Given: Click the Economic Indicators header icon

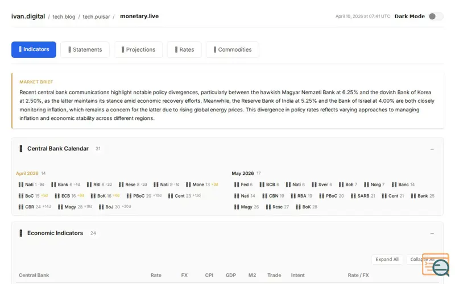Looking at the screenshot, I should (x=20, y=233).
